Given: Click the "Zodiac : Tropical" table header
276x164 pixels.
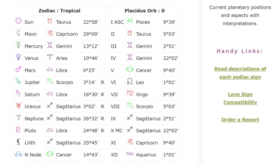Looking at the screenshot, I should pyautogui.click(x=59, y=11).
